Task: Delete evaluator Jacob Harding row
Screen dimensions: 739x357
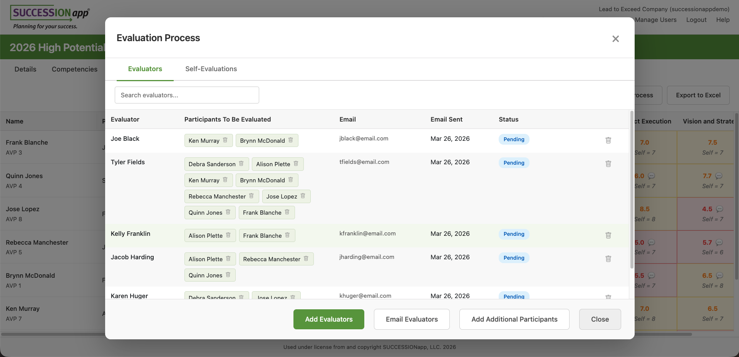Action: coord(608,259)
